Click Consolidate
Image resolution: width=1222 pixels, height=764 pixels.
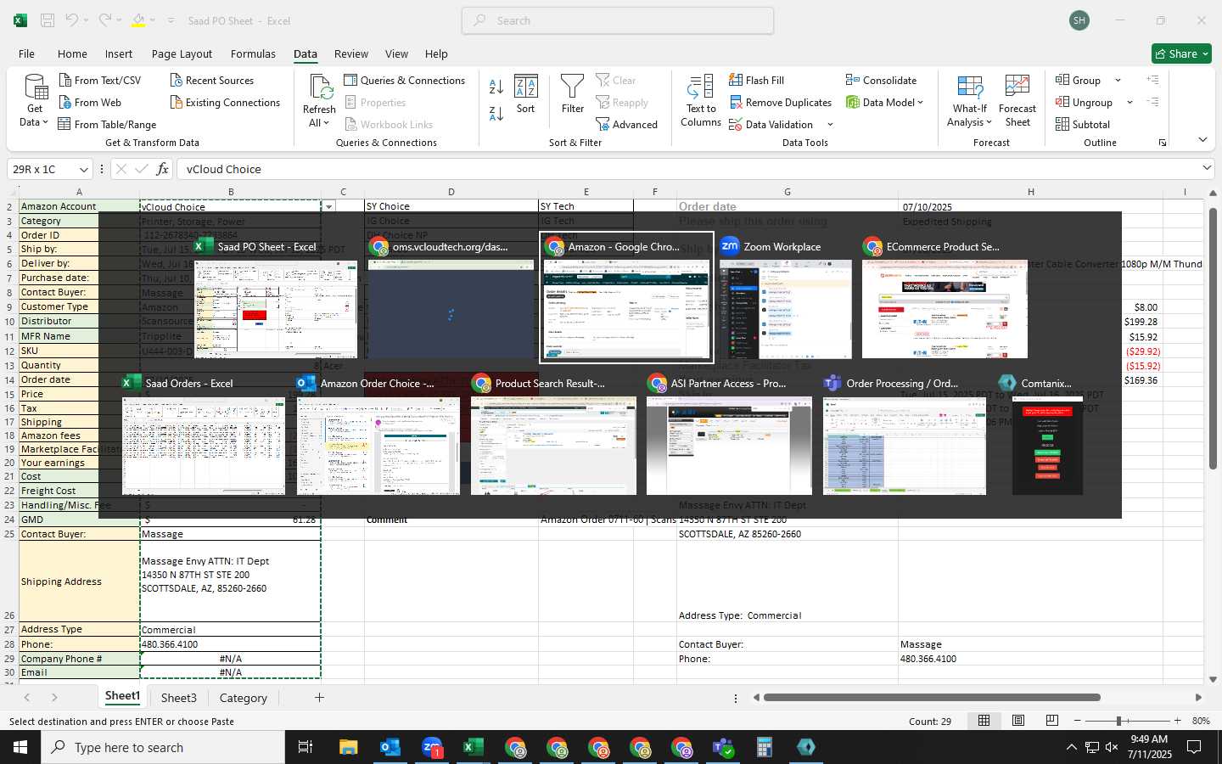click(x=881, y=80)
